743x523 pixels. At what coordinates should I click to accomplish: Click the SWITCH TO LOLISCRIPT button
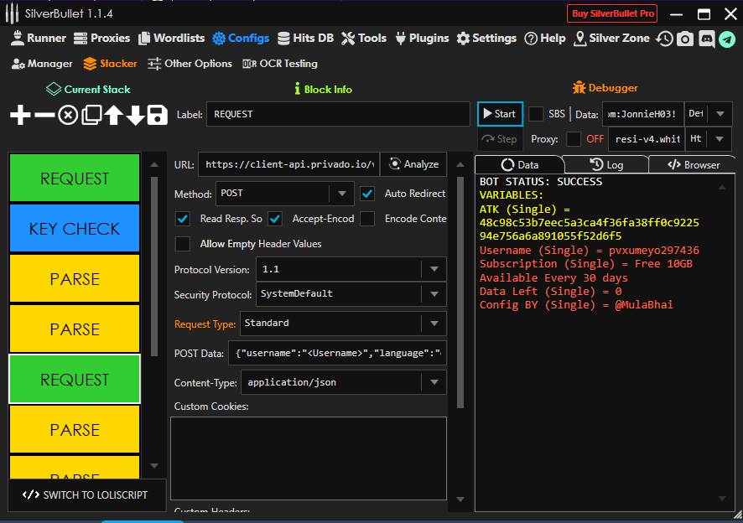coord(86,495)
